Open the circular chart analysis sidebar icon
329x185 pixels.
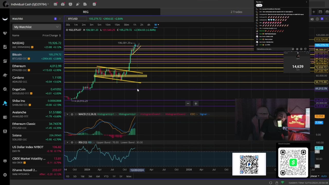coord(5,89)
